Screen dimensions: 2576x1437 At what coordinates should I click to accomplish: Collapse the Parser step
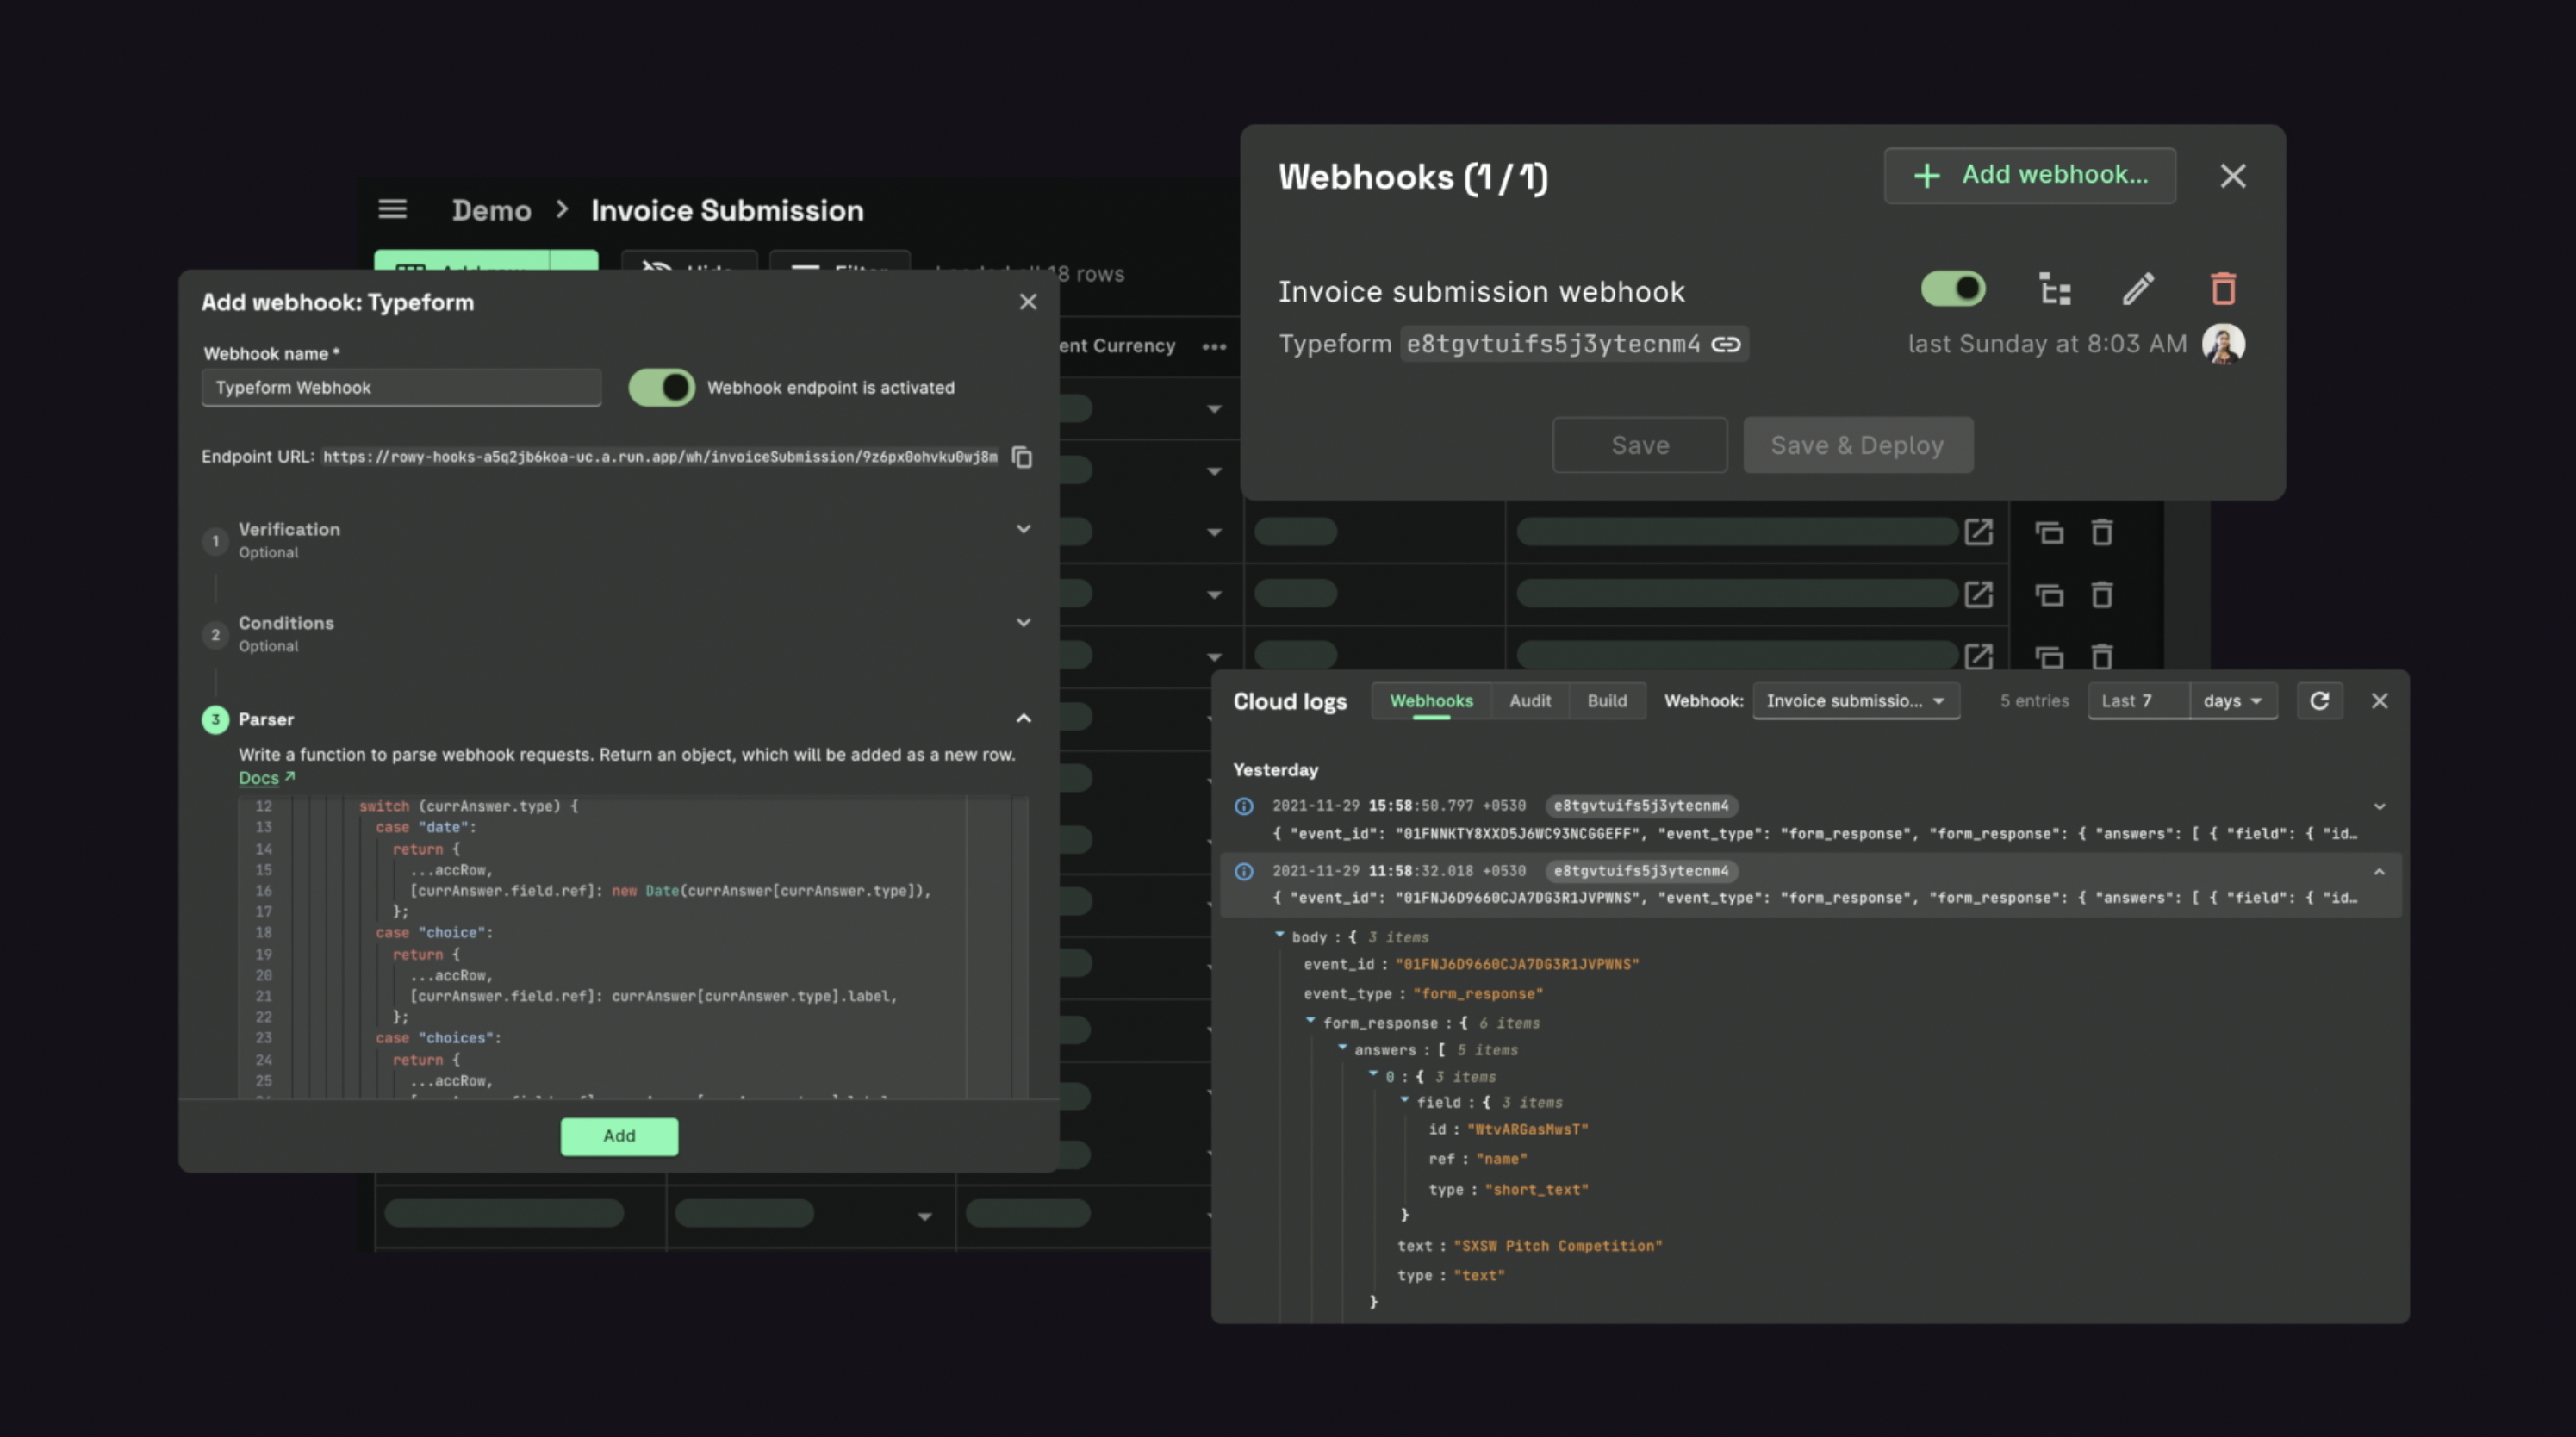pos(1023,719)
